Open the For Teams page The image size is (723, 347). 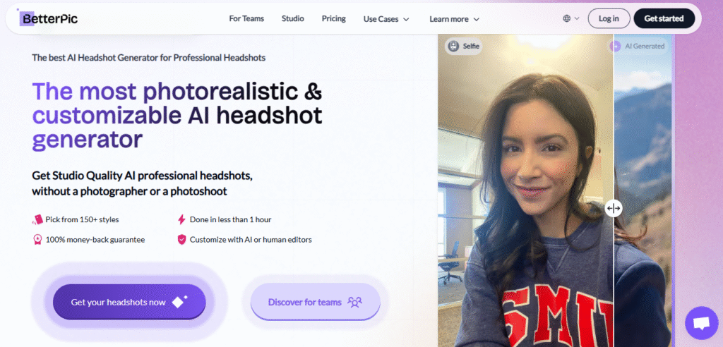(x=246, y=18)
